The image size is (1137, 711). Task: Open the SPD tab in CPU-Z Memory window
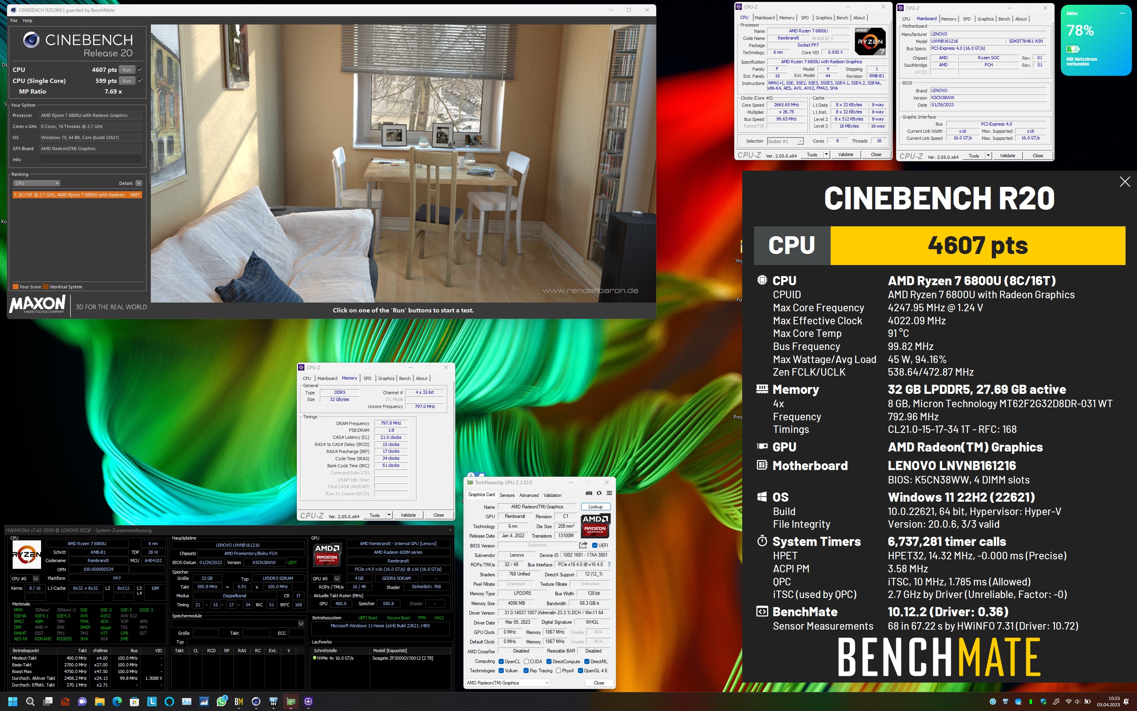coord(368,378)
